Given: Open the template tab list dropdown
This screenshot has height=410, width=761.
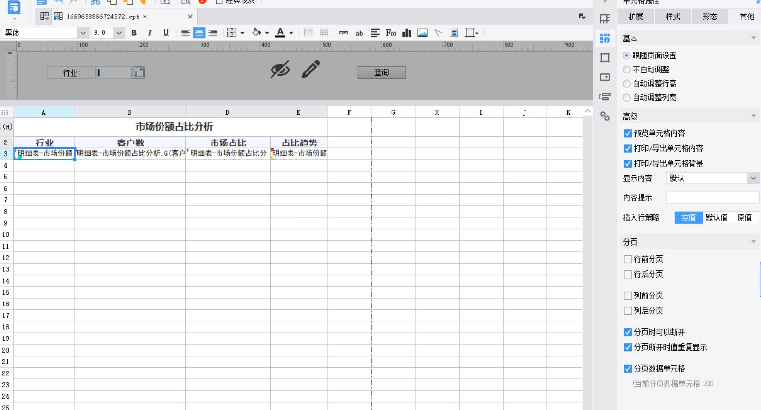Looking at the screenshot, I should (582, 17).
